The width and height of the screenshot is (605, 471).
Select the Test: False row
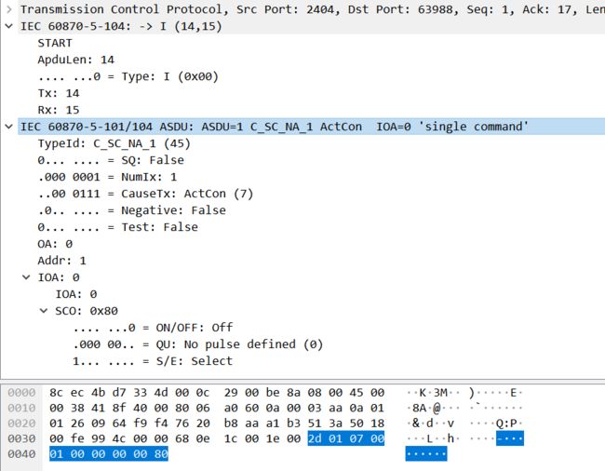click(x=117, y=227)
